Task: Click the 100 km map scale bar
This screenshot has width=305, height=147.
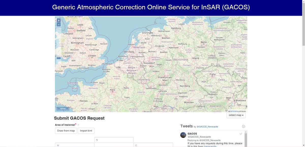Action: [63, 109]
